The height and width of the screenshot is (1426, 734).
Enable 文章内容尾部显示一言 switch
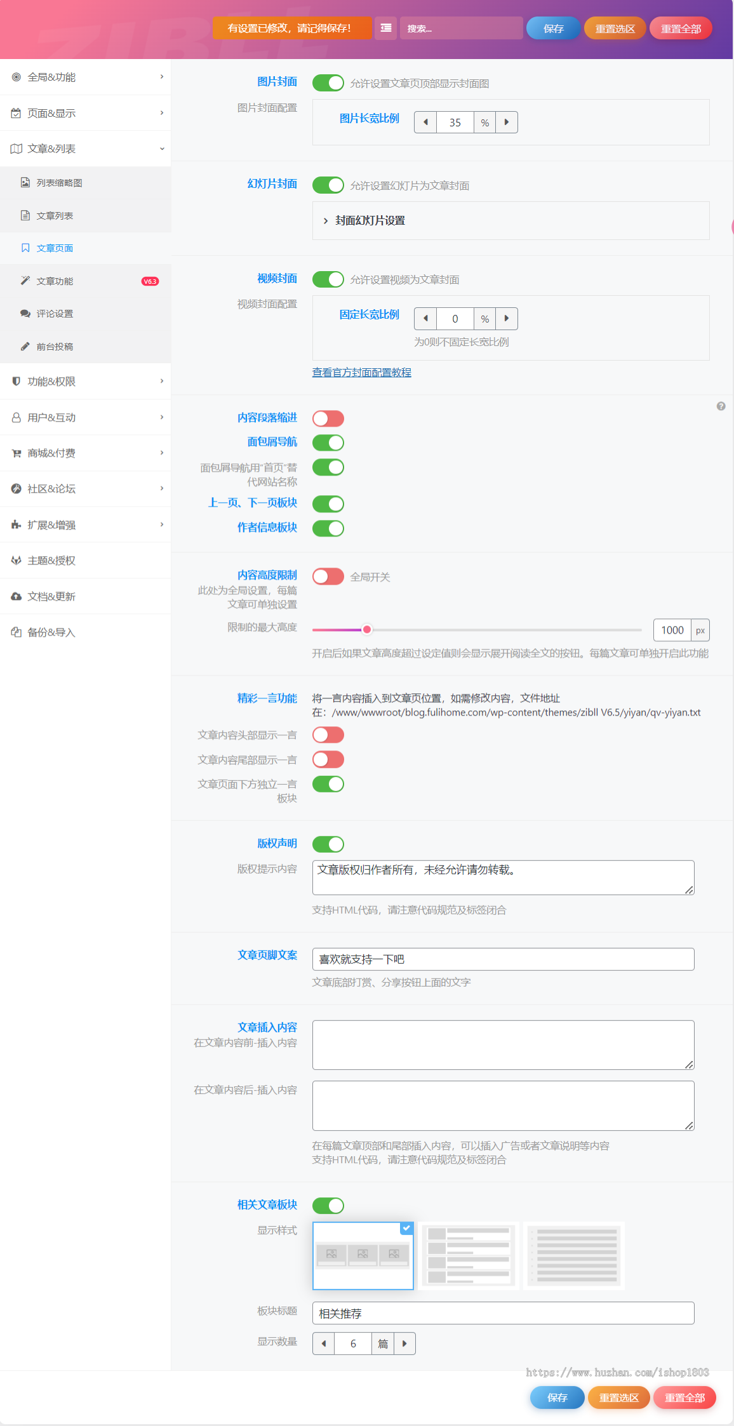(x=328, y=759)
